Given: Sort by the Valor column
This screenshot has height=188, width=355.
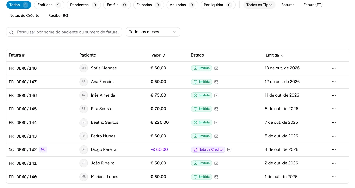Looking at the screenshot, I should [158, 55].
